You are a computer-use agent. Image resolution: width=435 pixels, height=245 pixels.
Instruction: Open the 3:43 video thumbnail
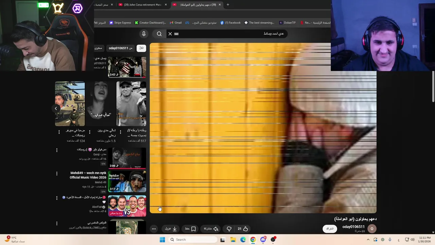pyautogui.click(x=127, y=67)
